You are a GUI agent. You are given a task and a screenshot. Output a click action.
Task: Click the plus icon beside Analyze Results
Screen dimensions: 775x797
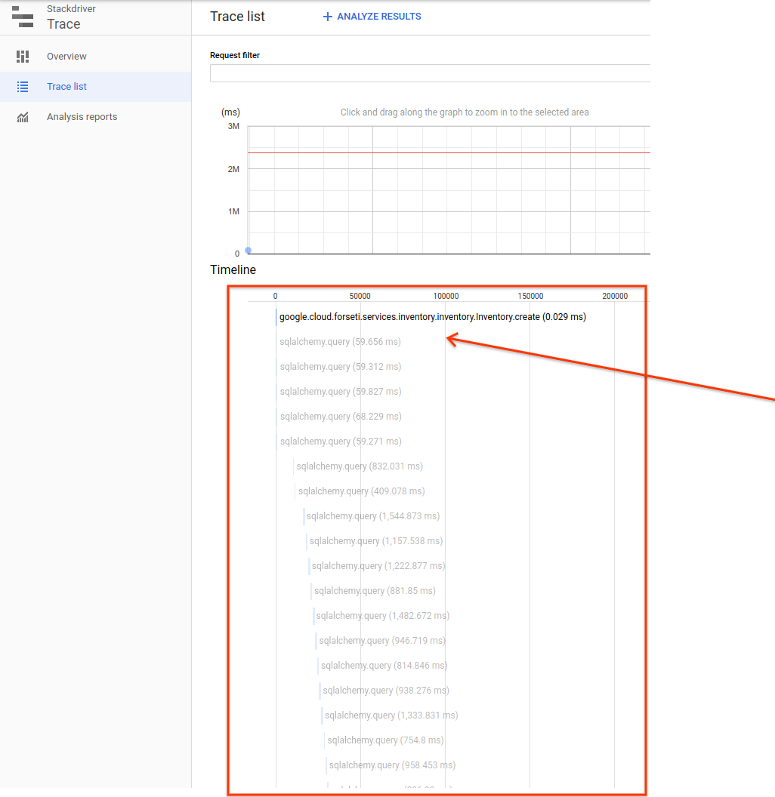[x=328, y=17]
